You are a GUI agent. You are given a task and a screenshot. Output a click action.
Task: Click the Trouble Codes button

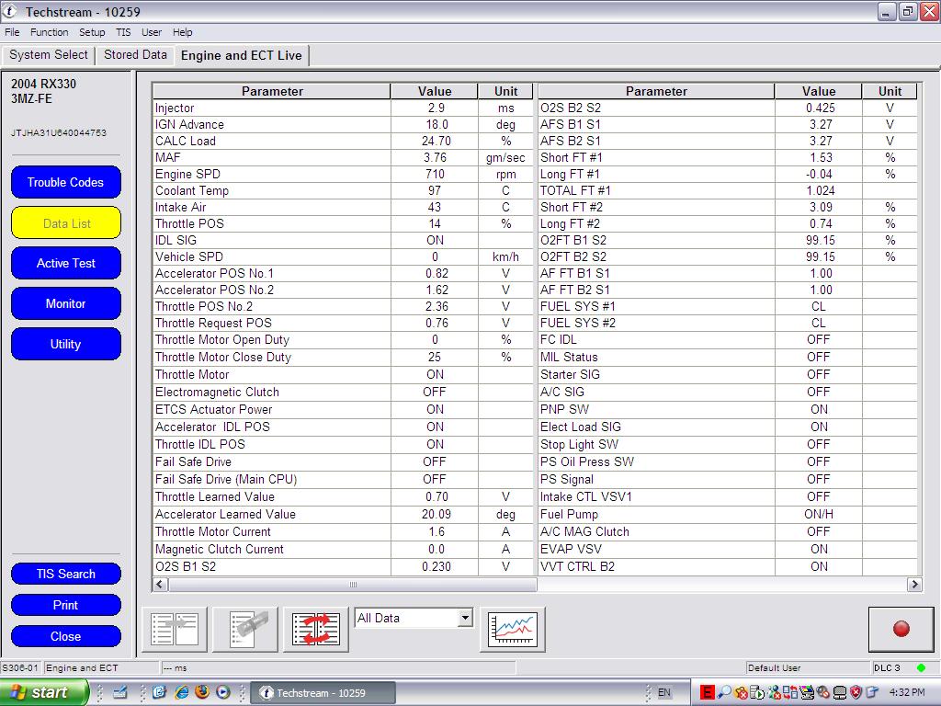tap(65, 182)
